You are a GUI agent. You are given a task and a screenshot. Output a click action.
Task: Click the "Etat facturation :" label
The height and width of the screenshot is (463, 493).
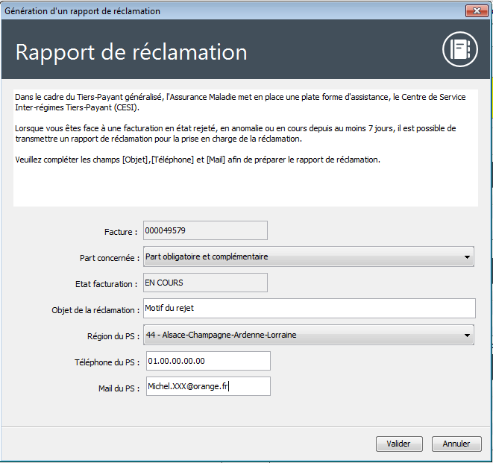107,284
